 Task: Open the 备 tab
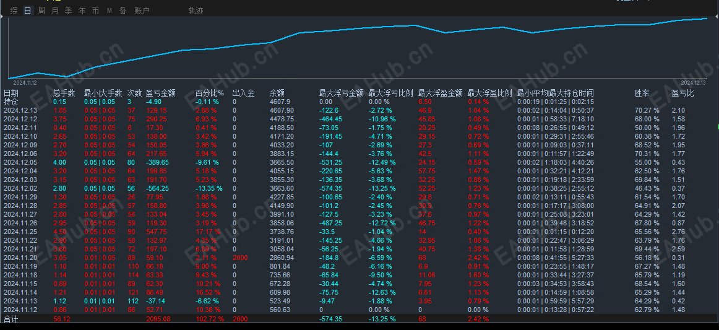tap(123, 11)
